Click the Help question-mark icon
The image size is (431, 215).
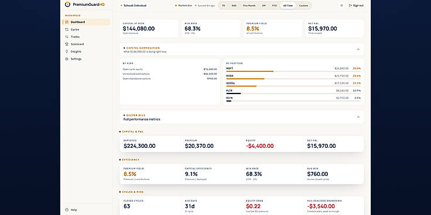click(67, 210)
